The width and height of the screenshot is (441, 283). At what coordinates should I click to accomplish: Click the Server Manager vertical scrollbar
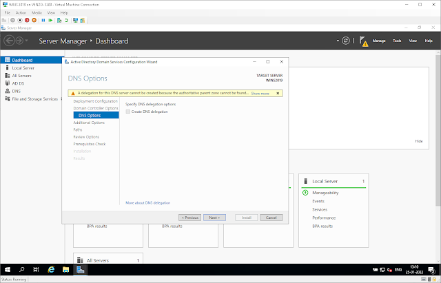point(438,130)
